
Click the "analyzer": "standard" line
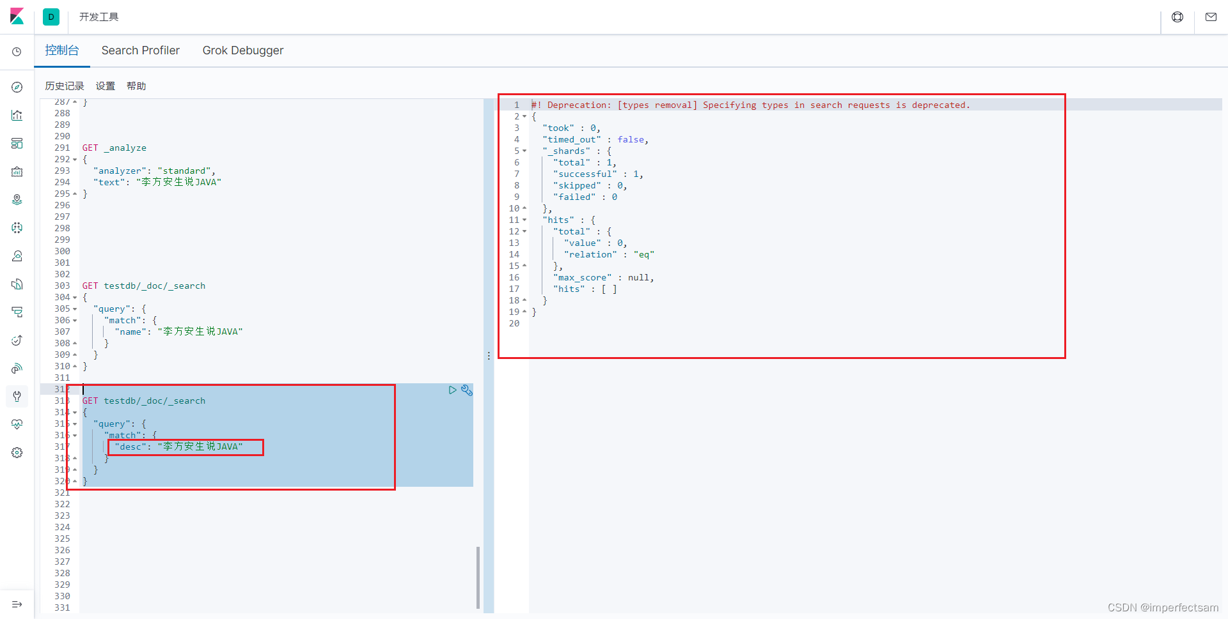coord(154,171)
